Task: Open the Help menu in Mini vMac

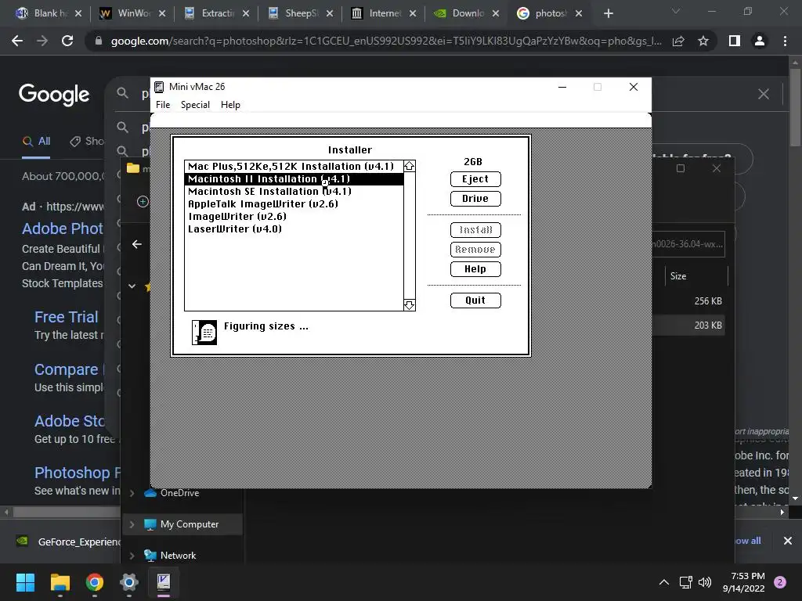Action: click(x=230, y=105)
